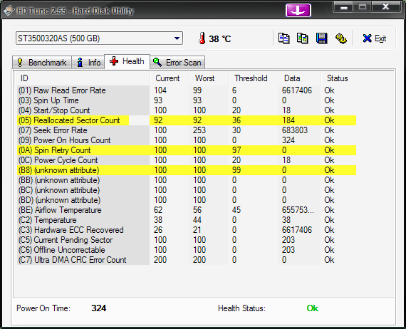Select the (B8) unknown attribute row
406x329 pixels.
187,170
